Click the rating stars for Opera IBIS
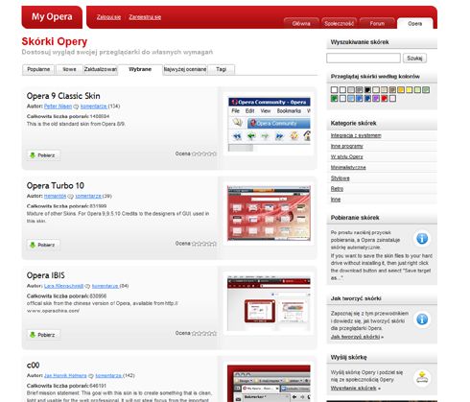470x402 pixels. click(x=204, y=333)
